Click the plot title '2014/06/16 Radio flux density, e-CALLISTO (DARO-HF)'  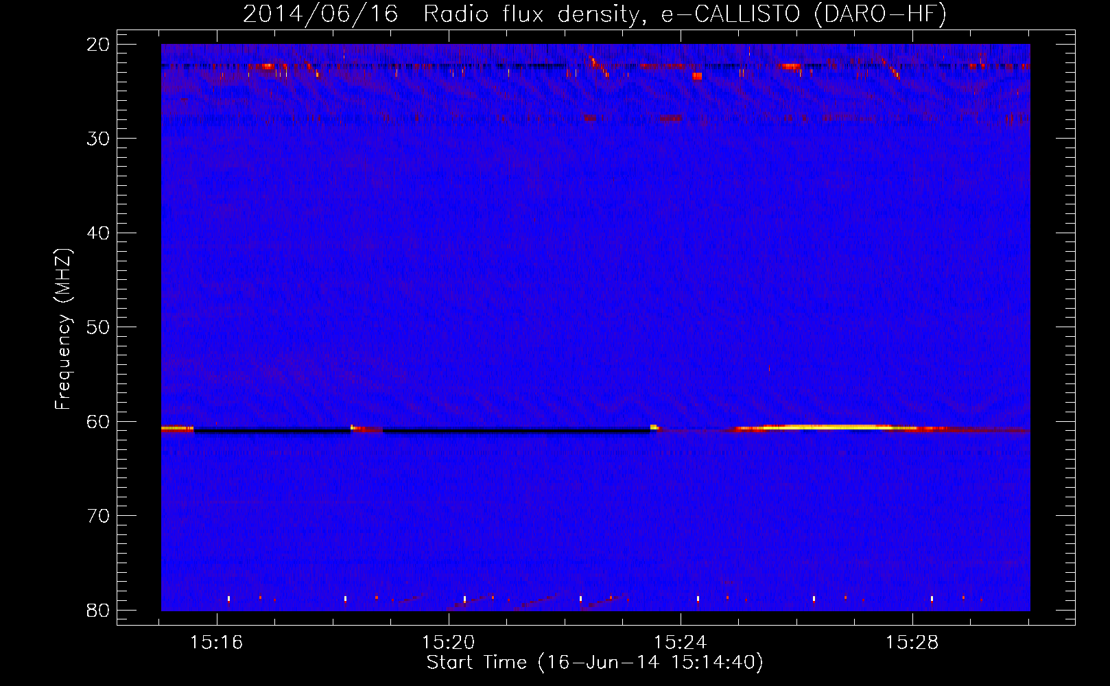coord(595,14)
